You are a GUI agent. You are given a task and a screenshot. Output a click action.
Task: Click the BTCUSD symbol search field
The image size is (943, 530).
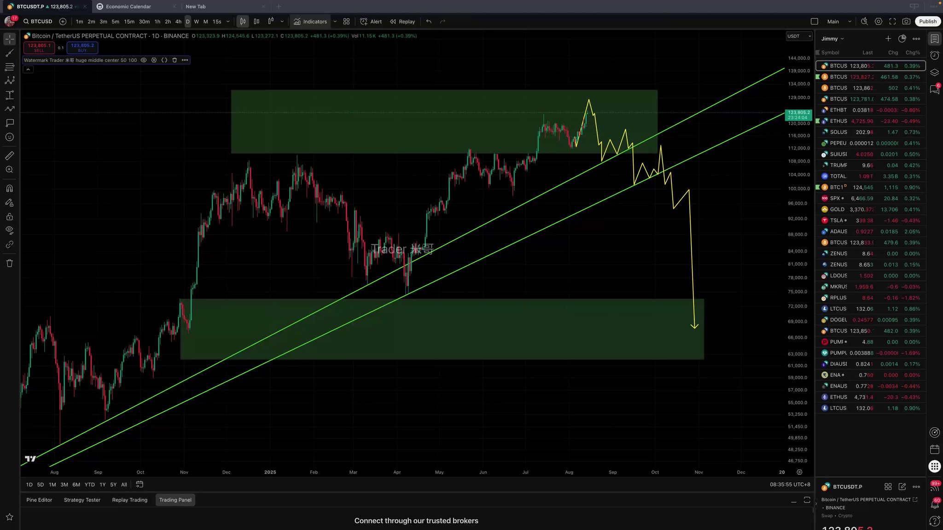tap(38, 22)
